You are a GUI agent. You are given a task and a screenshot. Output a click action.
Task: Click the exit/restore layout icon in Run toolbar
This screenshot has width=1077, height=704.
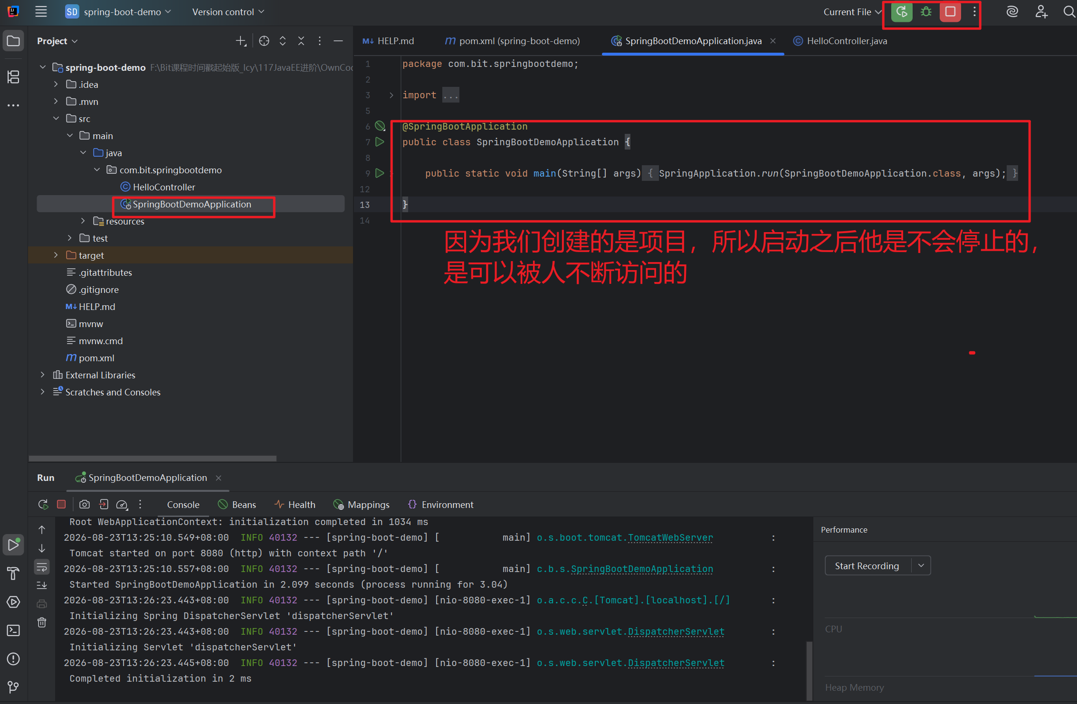point(104,504)
